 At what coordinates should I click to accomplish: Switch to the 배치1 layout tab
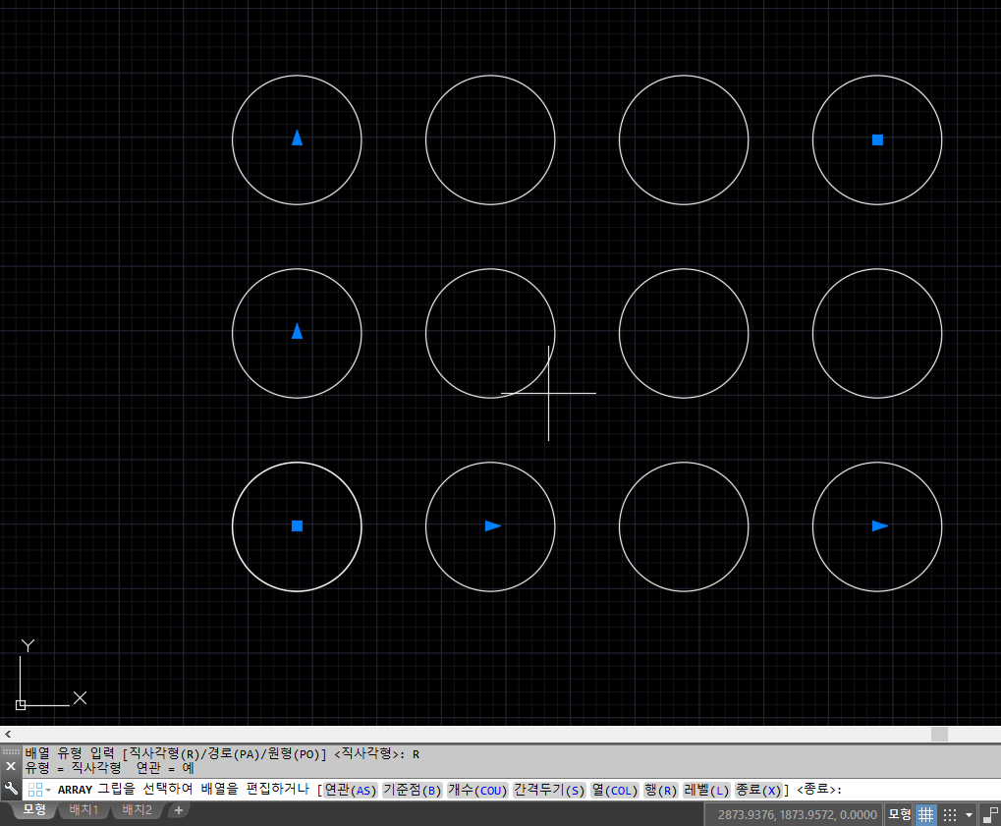[83, 809]
